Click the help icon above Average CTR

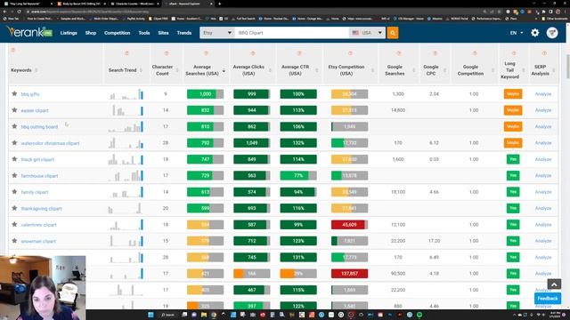click(x=299, y=53)
